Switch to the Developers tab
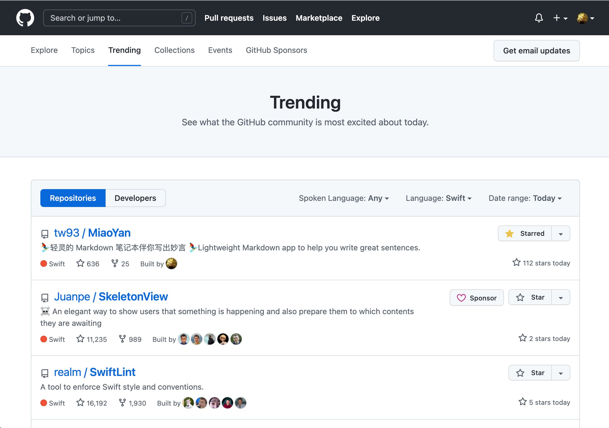609x428 pixels. 135,198
